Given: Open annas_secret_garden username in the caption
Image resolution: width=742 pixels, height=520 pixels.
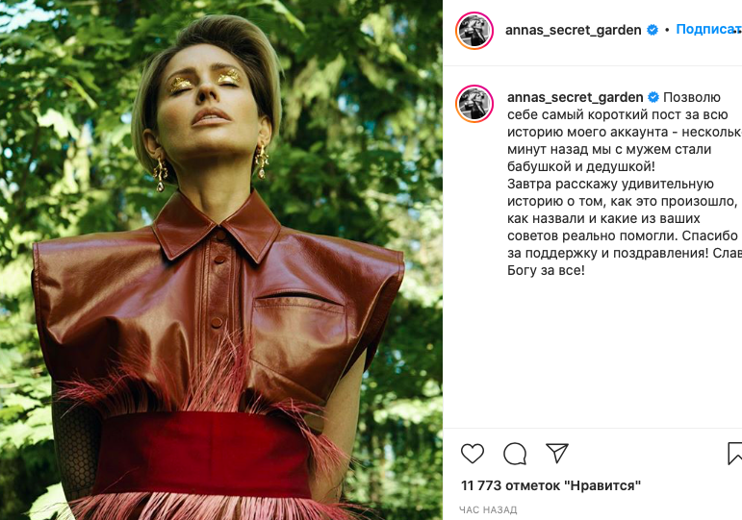Looking at the screenshot, I should click(x=575, y=97).
